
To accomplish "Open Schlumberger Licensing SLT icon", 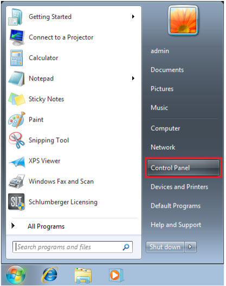I will coord(16,202).
